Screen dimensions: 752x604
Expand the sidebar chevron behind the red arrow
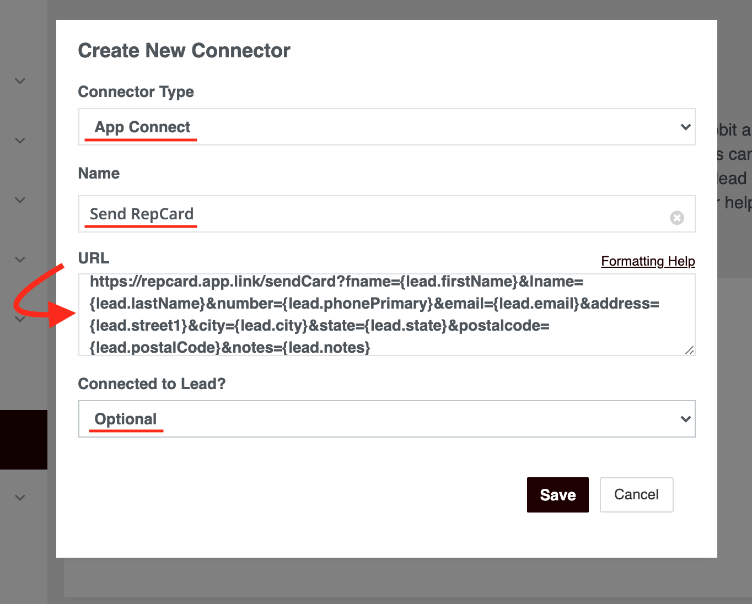(x=20, y=319)
